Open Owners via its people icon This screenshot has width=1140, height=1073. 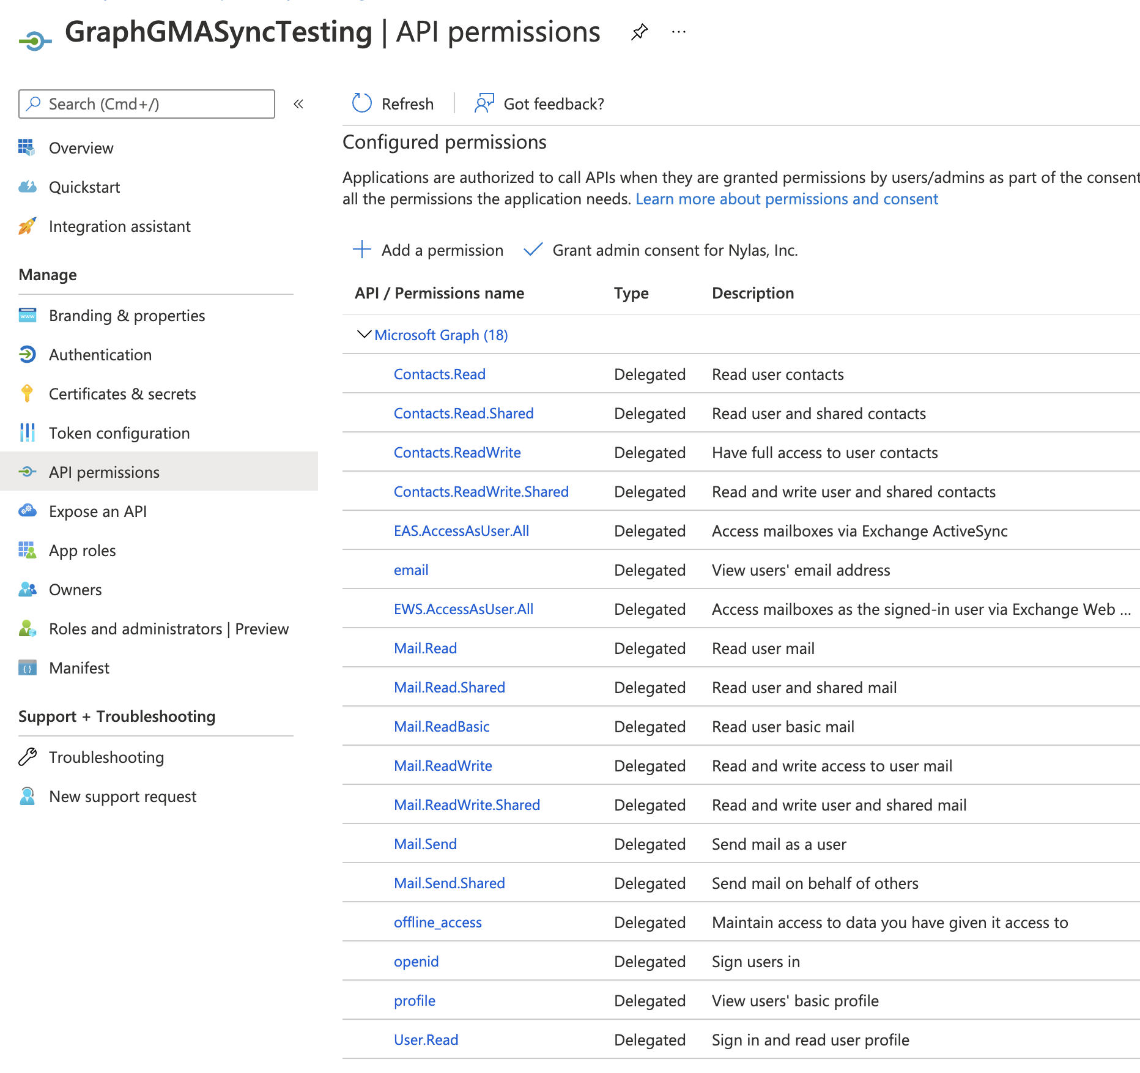click(27, 589)
